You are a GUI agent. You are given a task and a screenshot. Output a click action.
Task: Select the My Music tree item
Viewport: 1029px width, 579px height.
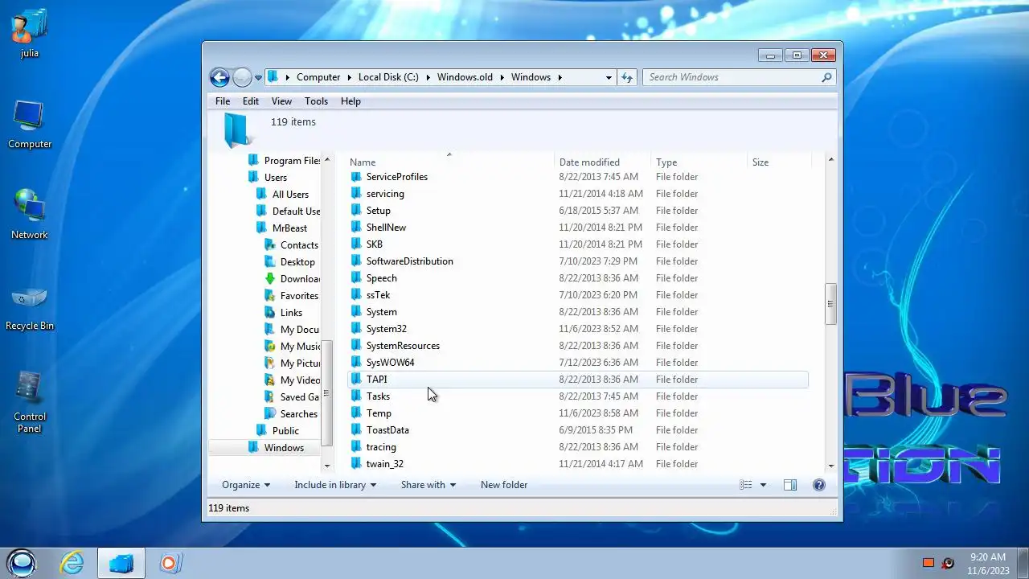point(293,346)
